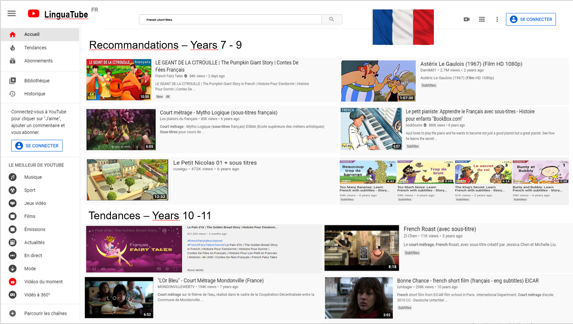Open the three-dot settings menu

click(497, 19)
